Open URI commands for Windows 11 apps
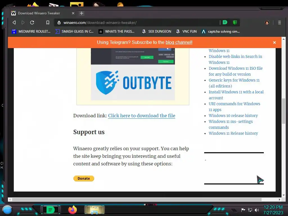 (x=234, y=107)
